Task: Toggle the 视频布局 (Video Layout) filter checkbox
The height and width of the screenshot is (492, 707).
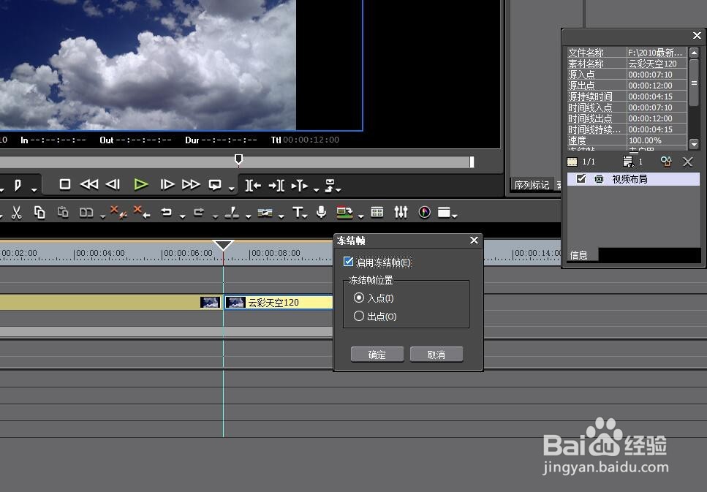Action: pyautogui.click(x=581, y=179)
